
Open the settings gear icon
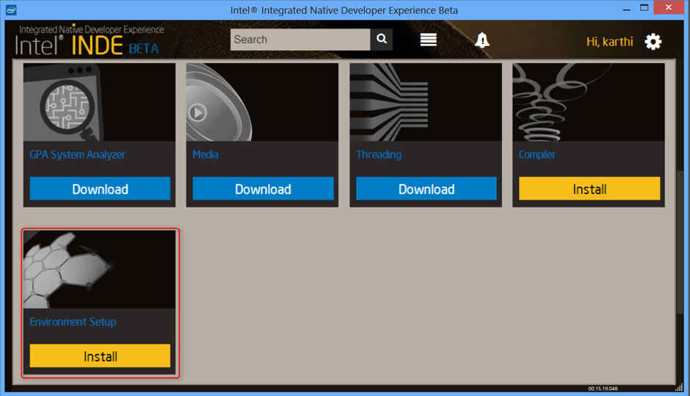(653, 42)
